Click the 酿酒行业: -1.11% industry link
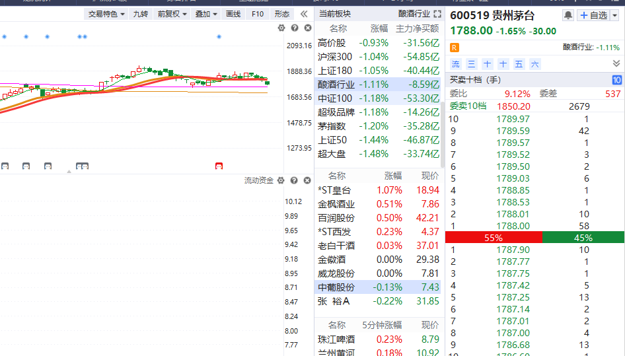This screenshot has width=625, height=356. 591,48
